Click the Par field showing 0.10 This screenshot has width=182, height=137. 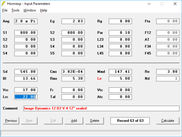click(x=120, y=33)
